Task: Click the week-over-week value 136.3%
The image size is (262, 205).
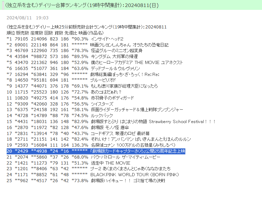Action: [80, 145]
